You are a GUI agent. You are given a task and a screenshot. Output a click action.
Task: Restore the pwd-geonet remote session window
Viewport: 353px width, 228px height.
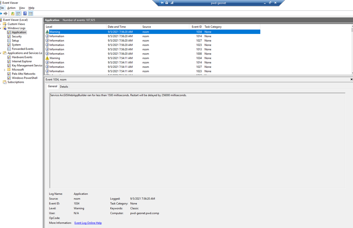(x=270, y=3)
